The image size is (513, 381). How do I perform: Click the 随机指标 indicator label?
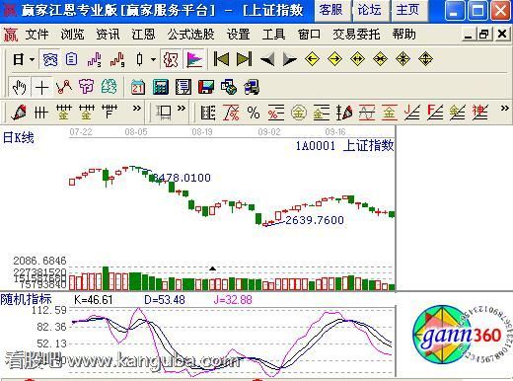(x=26, y=299)
